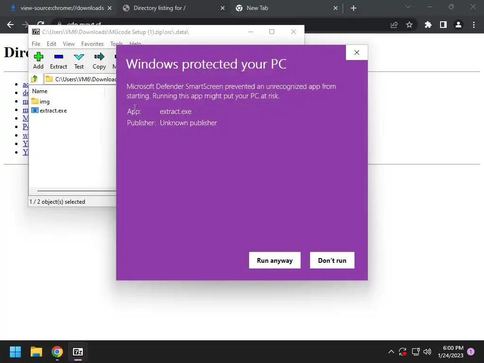Click the Copy icon in 7-Zip
This screenshot has height=363, width=484.
coord(99,61)
